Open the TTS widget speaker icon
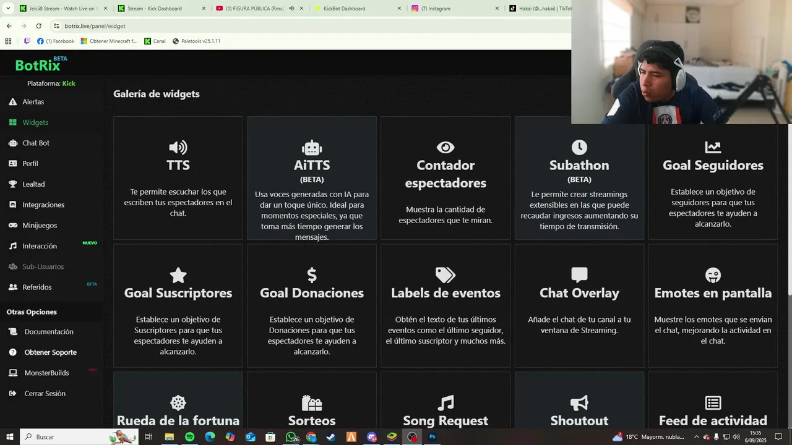The width and height of the screenshot is (792, 445). pyautogui.click(x=178, y=147)
